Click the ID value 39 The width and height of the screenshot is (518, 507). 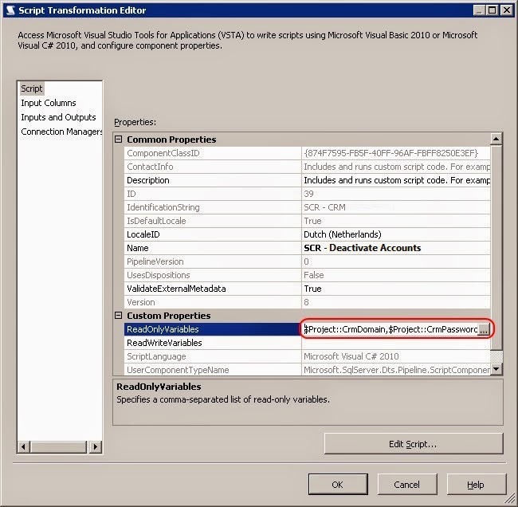coord(308,194)
